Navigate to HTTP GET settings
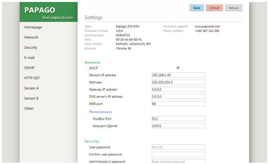The width and height of the screenshot is (270, 164). [32, 78]
